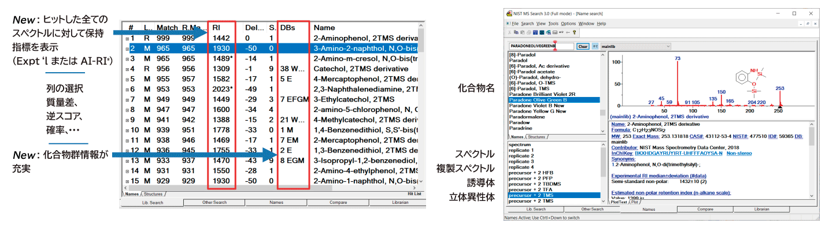Click the Cut scissors icon in NIST toolbar
Viewport: 829px width, 231px height.
[509, 32]
